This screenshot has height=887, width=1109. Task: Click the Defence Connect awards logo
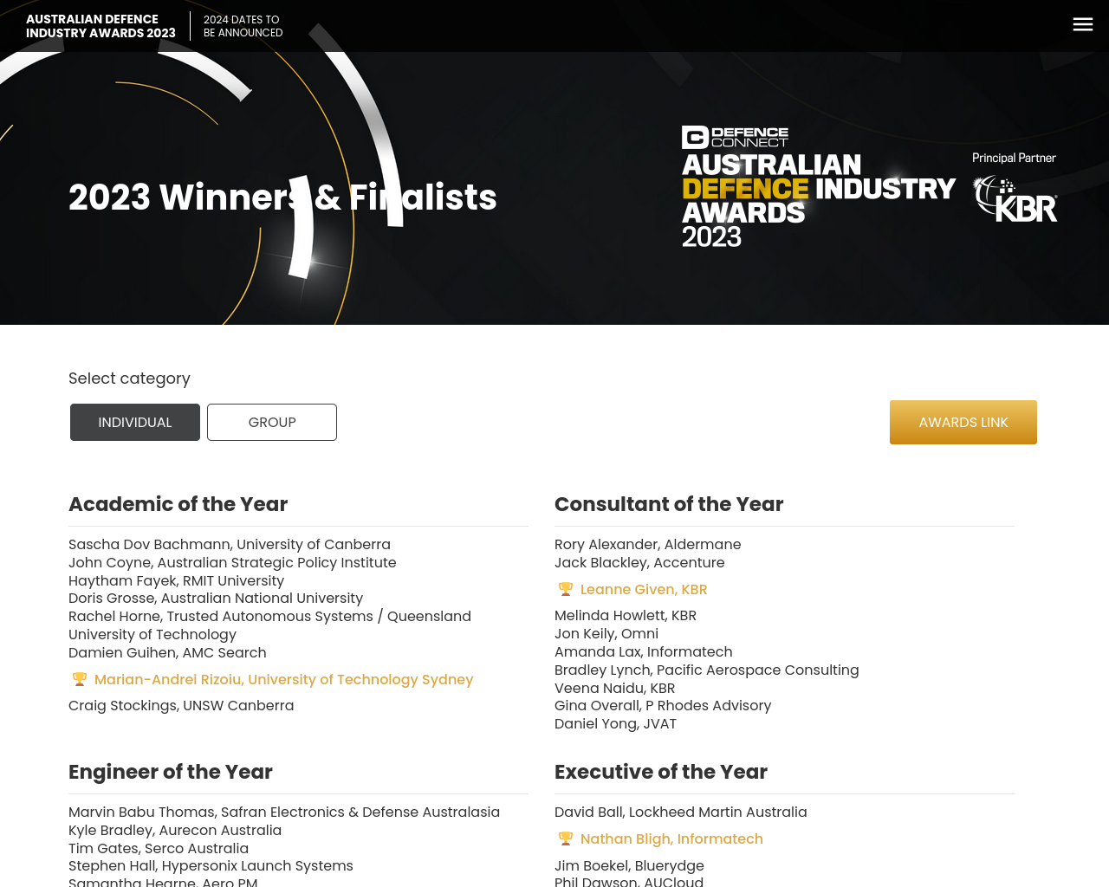(x=818, y=187)
